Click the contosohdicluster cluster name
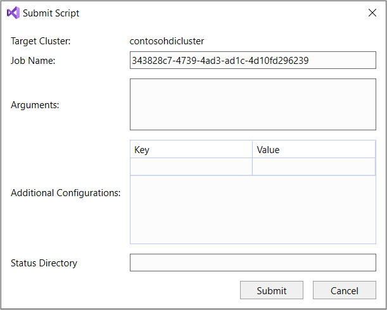Viewport: 387px width, 310px height. (x=167, y=41)
